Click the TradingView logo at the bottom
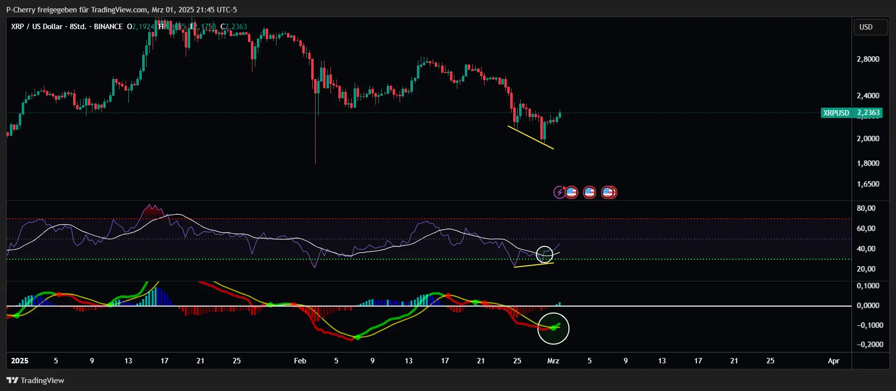Image resolution: width=896 pixels, height=391 pixels. click(x=35, y=380)
